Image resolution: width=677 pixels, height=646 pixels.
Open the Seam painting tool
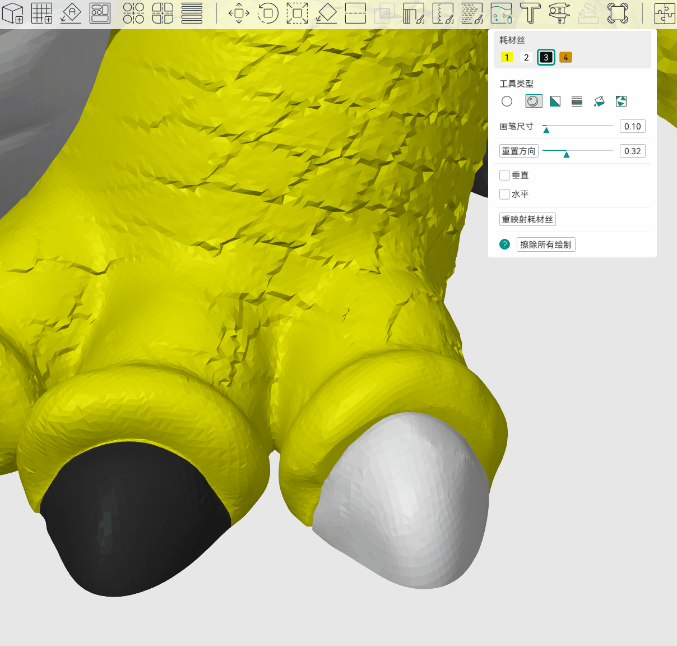click(x=443, y=13)
